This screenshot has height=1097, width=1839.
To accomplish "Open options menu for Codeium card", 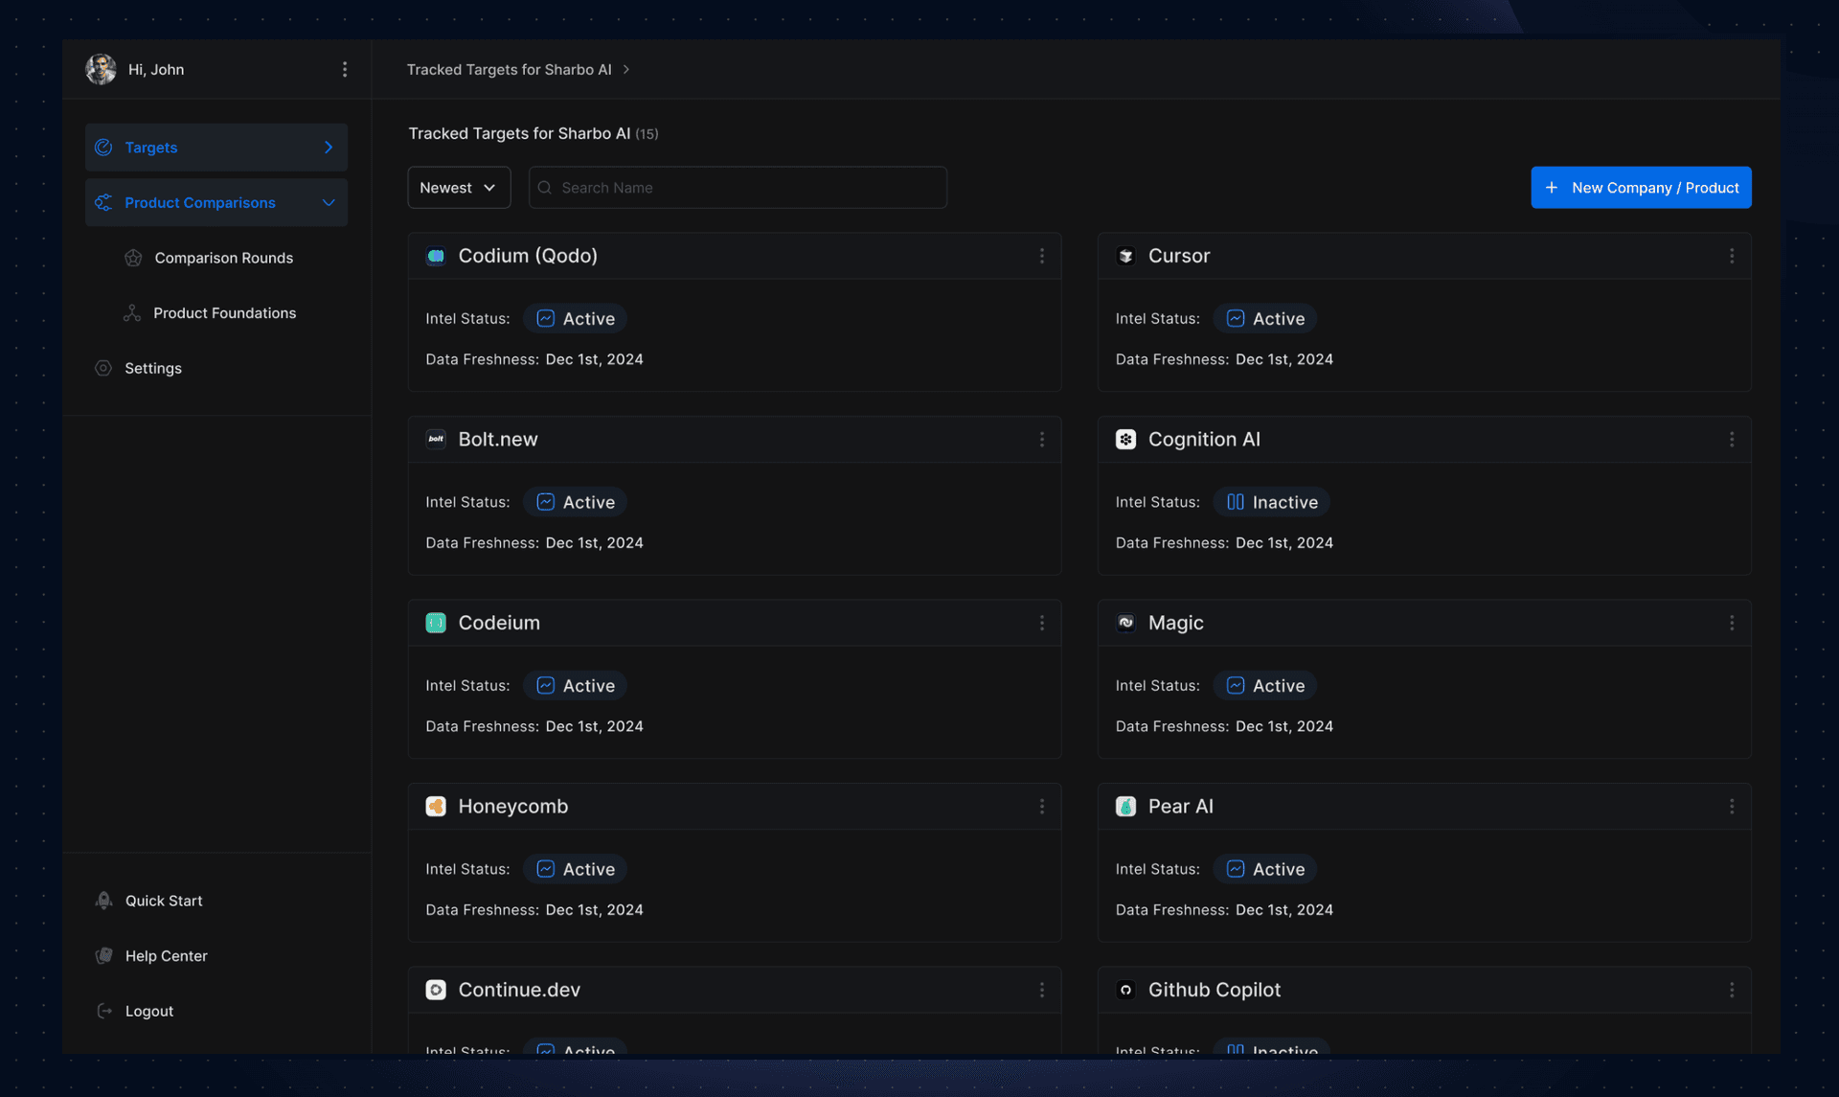I will [x=1042, y=623].
